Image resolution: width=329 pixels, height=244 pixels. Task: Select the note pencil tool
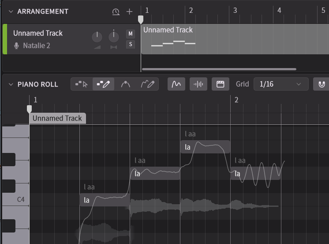104,84
